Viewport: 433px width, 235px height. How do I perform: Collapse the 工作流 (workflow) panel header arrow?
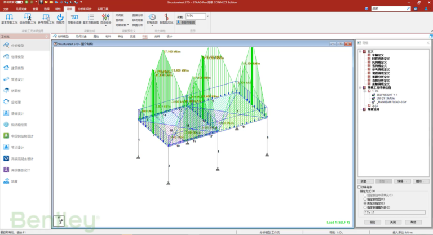coord(46,37)
